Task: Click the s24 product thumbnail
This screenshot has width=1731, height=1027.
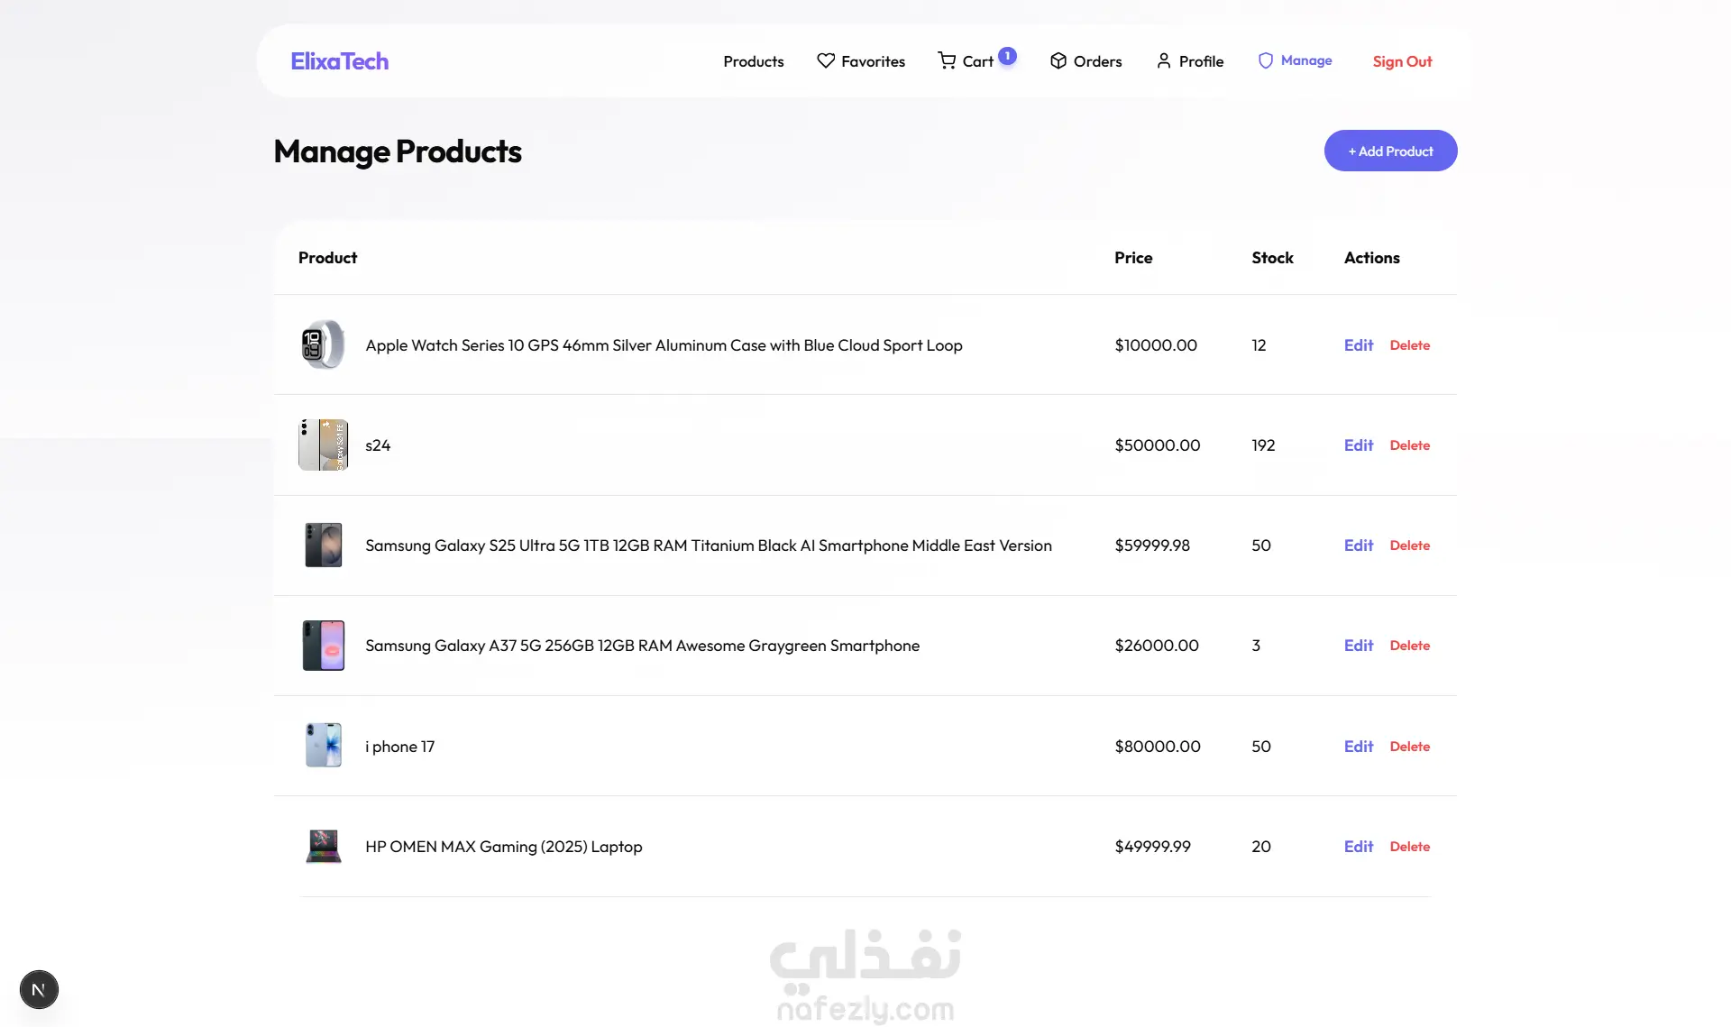Action: [324, 445]
